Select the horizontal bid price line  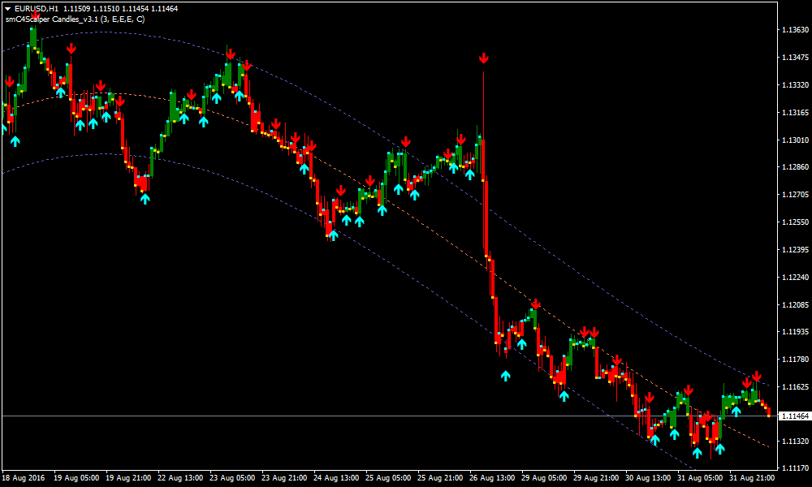click(325, 416)
